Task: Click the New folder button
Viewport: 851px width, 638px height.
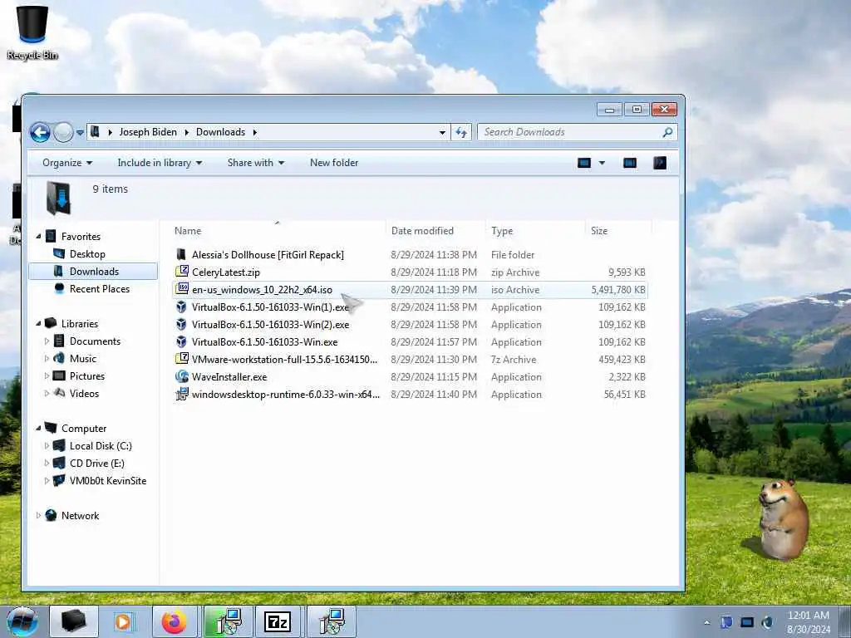Action: point(334,163)
